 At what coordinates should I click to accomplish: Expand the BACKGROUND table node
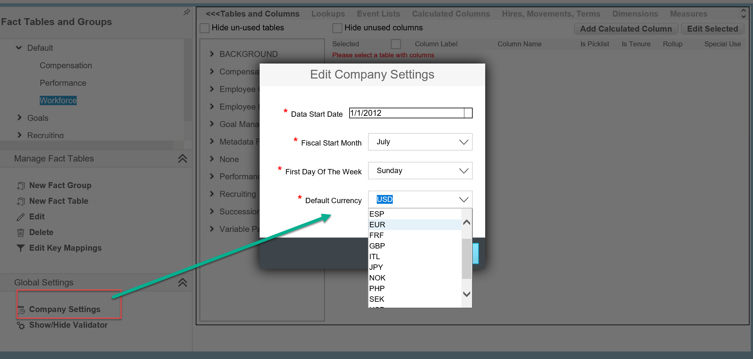[x=212, y=54]
